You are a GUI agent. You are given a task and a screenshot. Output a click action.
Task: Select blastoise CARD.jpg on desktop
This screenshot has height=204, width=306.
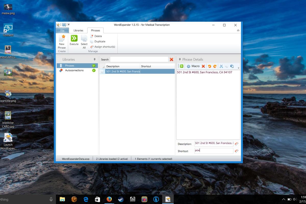(8, 119)
